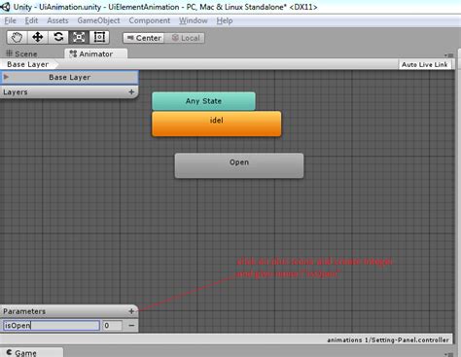Select the Open state node

[239, 165]
